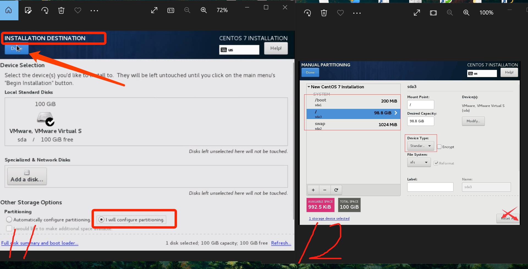
Task: Delete the photo in the left Photos window
Action: point(61,10)
